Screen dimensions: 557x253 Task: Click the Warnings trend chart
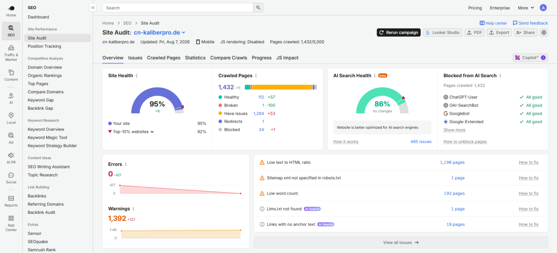[181, 234]
